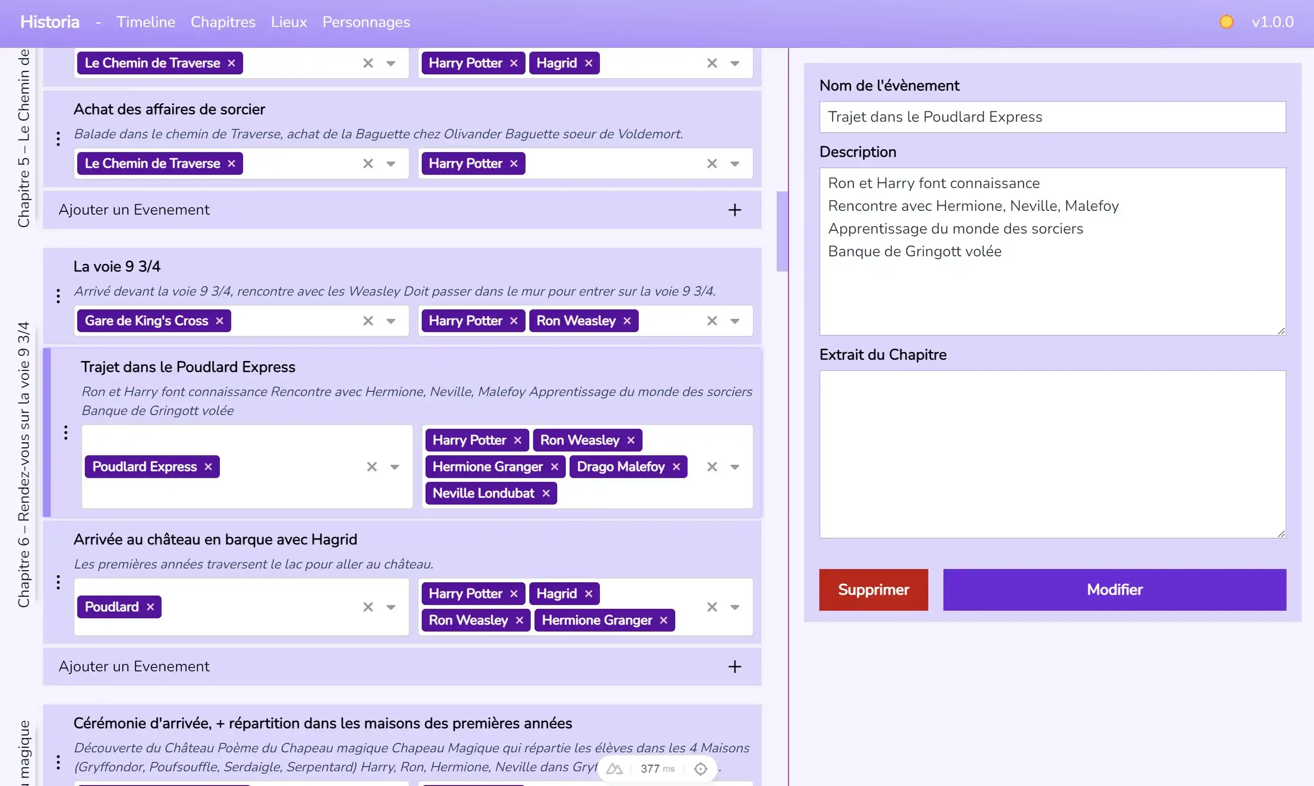Image resolution: width=1314 pixels, height=786 pixels.
Task: Click the timeline list scrollbar thumb
Action: [782, 232]
